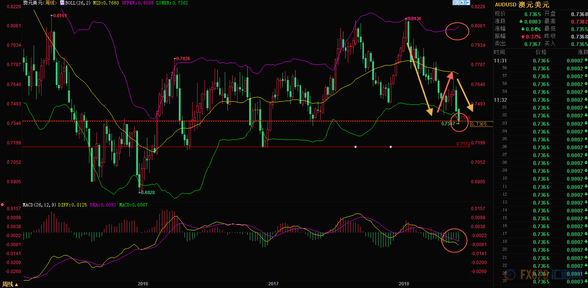
Task: Click the 0.6905 left axis label
Action: coord(14,182)
